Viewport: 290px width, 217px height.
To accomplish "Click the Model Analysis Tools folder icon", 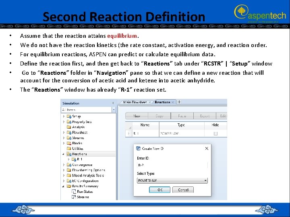I will coord(69,175).
